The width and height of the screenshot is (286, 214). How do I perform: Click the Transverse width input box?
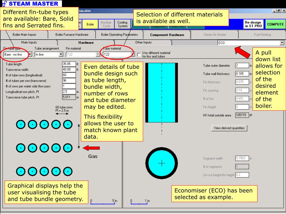point(69,69)
